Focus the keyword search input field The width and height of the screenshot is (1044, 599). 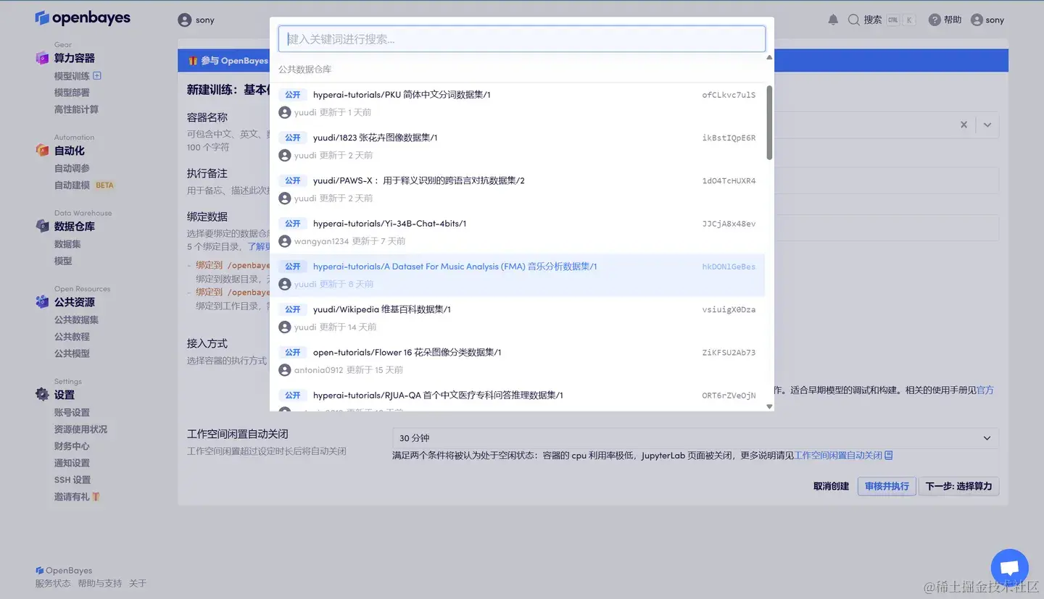pos(522,39)
